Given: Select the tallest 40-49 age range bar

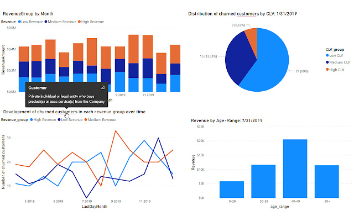Looking at the screenshot, I should 295,169.
